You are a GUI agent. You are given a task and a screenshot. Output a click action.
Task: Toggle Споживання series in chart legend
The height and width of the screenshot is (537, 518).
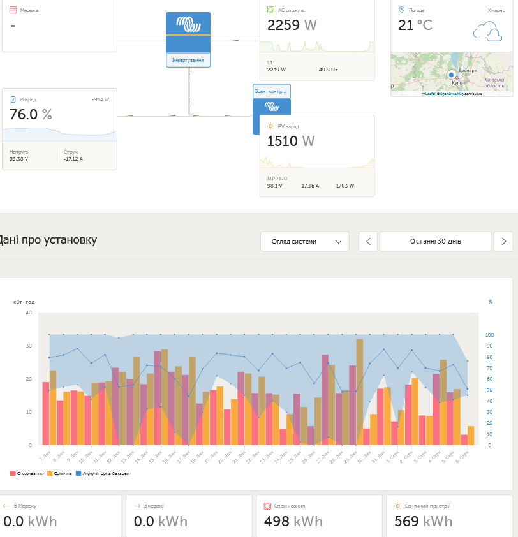27,473
